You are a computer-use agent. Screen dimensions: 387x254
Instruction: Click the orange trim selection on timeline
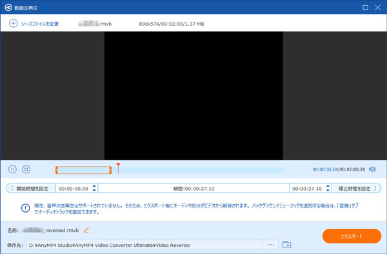(84, 170)
